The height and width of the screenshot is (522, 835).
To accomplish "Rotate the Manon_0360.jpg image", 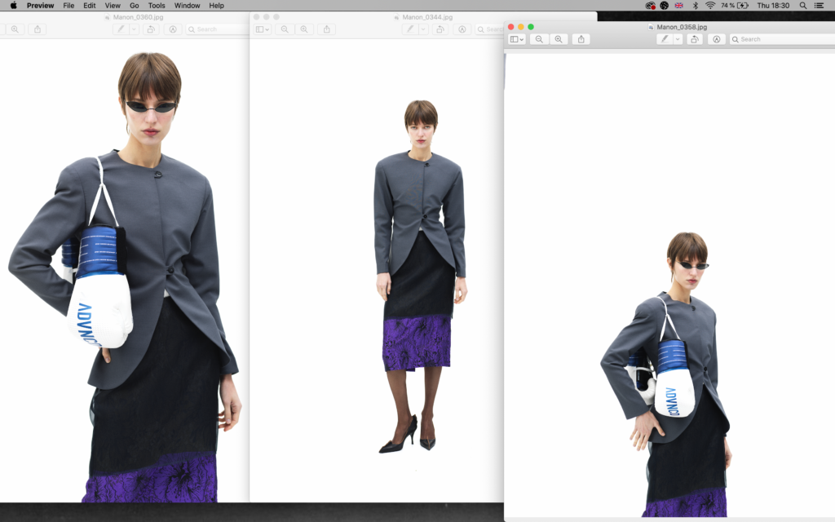I will (150, 29).
